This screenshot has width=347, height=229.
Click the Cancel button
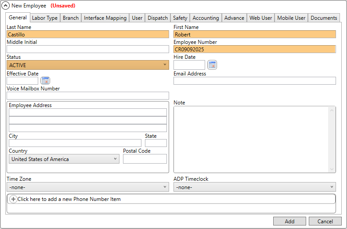pyautogui.click(x=325, y=221)
